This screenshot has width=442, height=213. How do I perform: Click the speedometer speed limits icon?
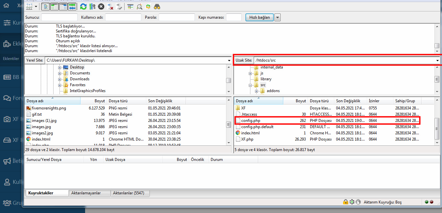[358, 202]
